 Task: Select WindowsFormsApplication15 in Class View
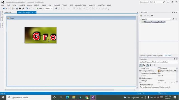click(x=155, y=22)
